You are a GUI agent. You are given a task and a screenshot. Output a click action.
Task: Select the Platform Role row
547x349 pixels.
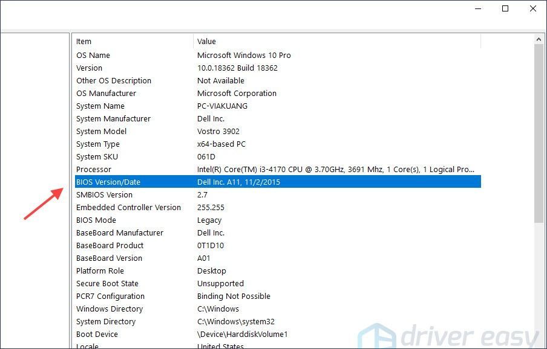278,271
